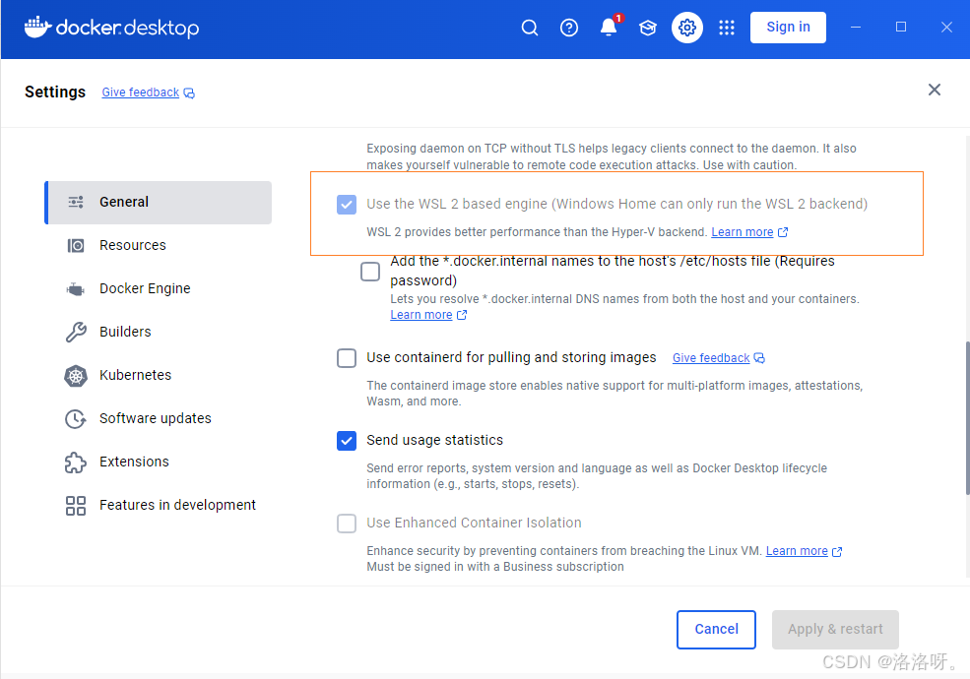Screen dimensions: 970x679
Task: Click the Resources icon in sidebar
Action: [x=76, y=245]
